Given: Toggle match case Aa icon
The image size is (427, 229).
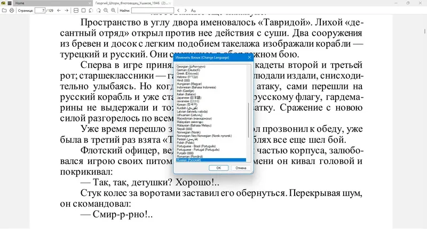Looking at the screenshot, I should click(x=193, y=10).
